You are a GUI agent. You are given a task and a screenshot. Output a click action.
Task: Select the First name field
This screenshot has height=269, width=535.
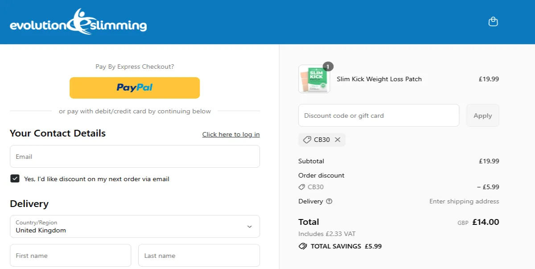coord(70,256)
